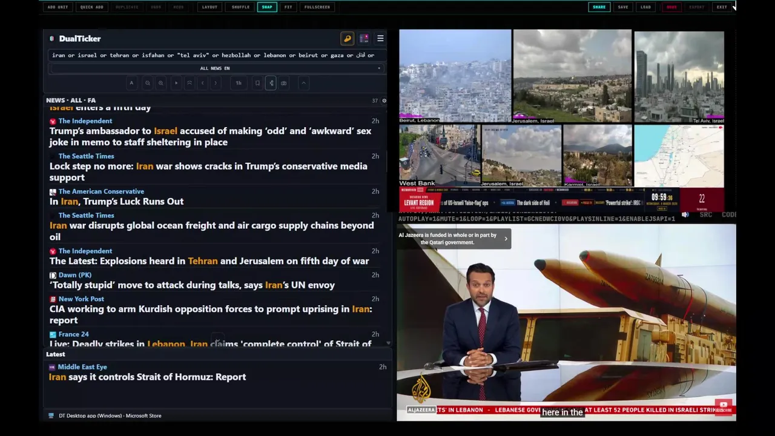This screenshot has height=436, width=775.
Task: Select the West Bank webcam thumbnail
Action: pos(439,156)
